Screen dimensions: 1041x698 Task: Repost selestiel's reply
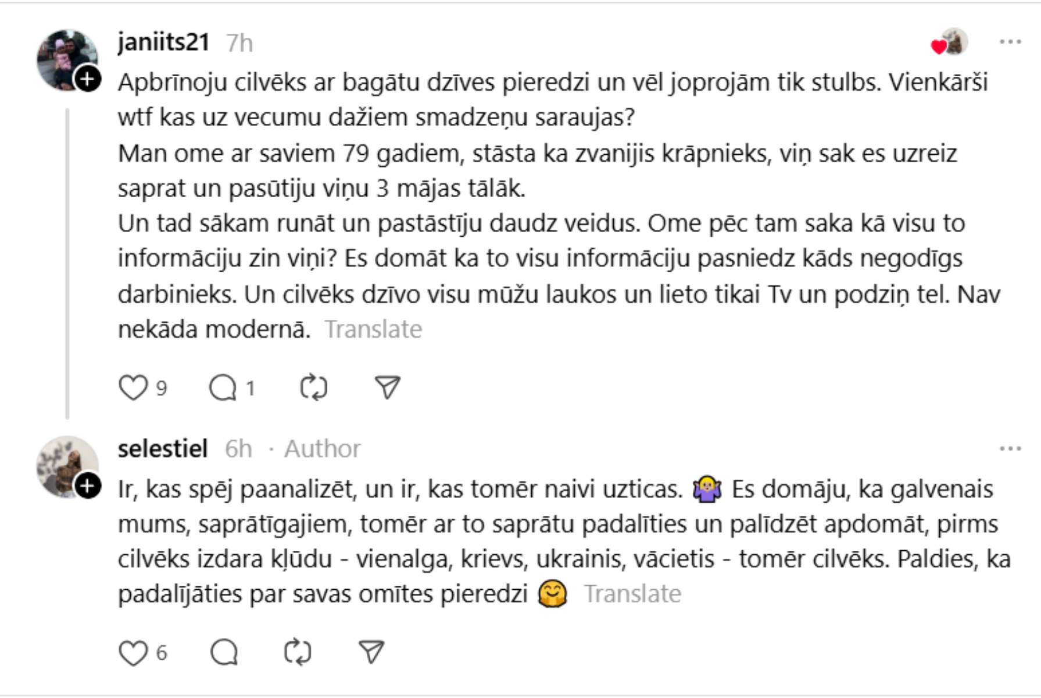[x=298, y=652]
